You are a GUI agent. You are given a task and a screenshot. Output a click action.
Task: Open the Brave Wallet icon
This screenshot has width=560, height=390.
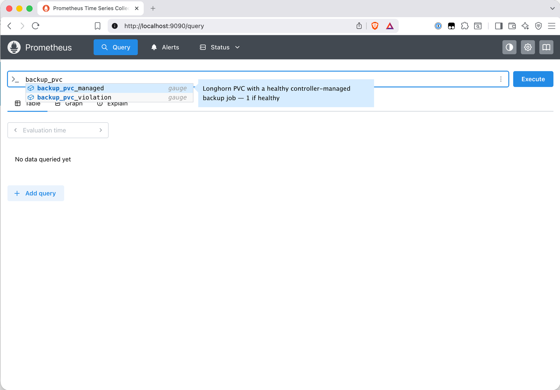point(512,26)
